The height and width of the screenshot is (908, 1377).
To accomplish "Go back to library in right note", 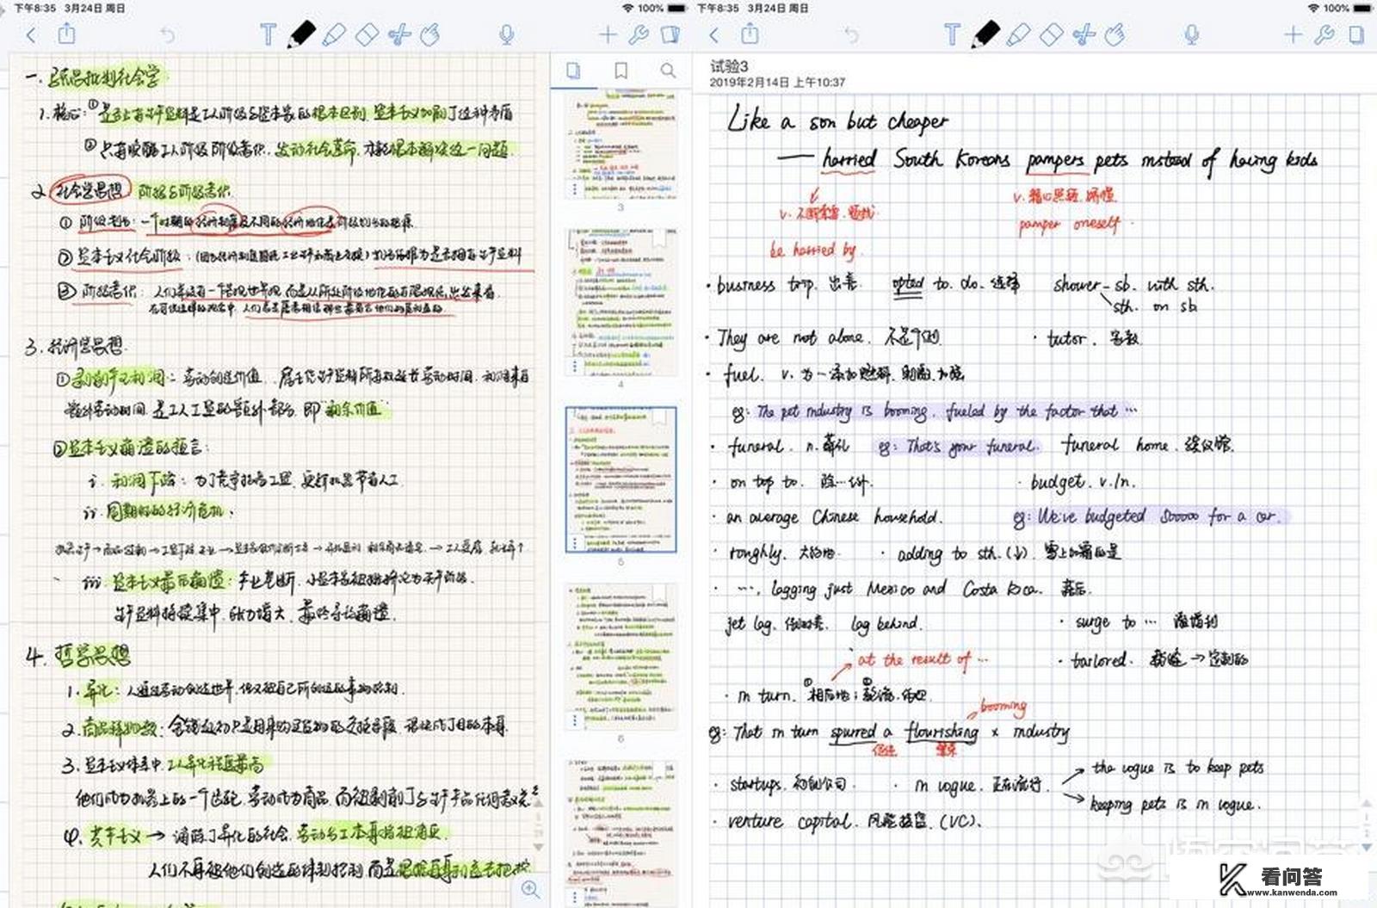I will pyautogui.click(x=714, y=35).
